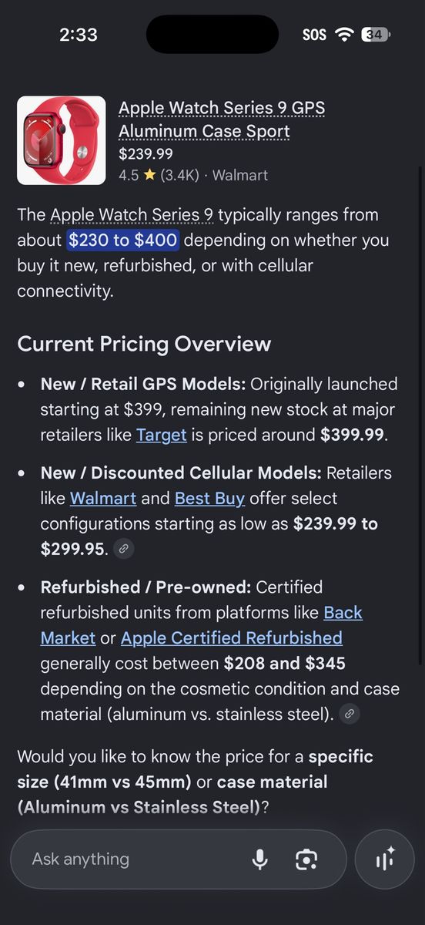Viewport: 425px width, 925px height.
Task: Open source link icon after stainless steel
Action: [350, 714]
